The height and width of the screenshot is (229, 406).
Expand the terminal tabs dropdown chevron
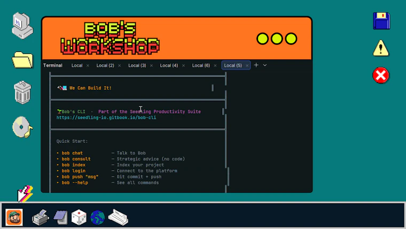tap(264, 65)
